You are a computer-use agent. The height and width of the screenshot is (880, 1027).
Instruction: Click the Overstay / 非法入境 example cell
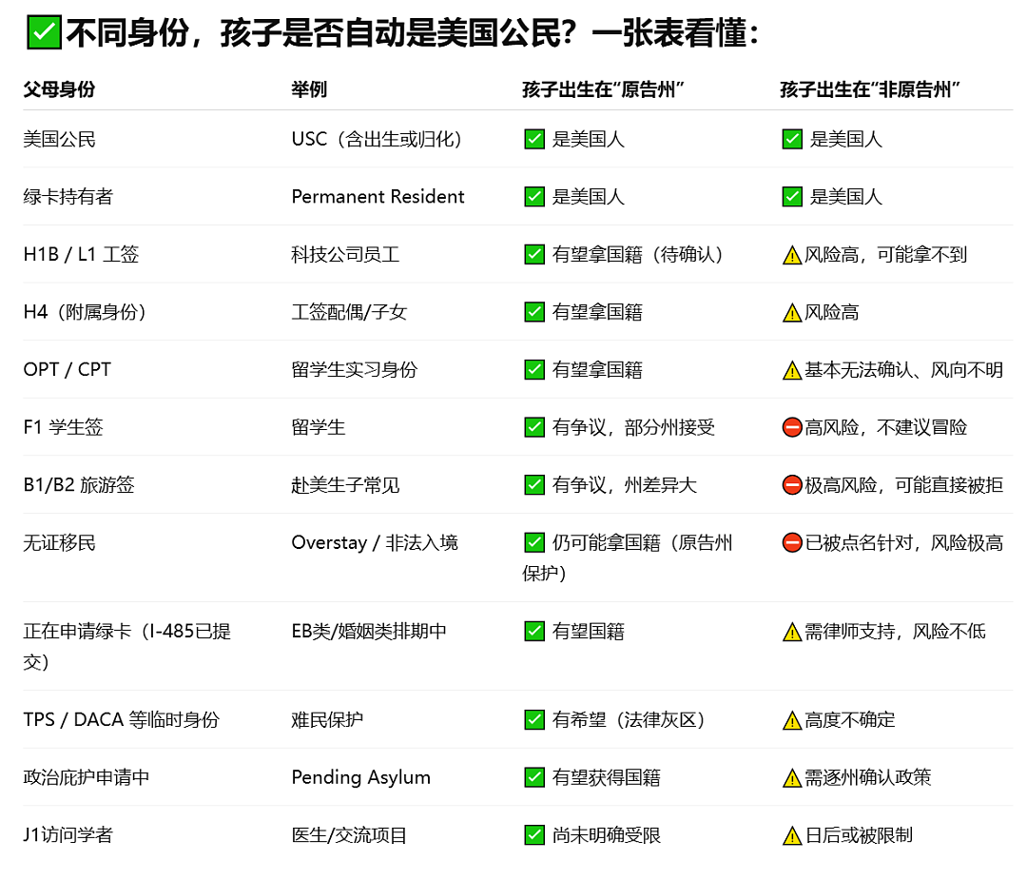[x=375, y=542]
